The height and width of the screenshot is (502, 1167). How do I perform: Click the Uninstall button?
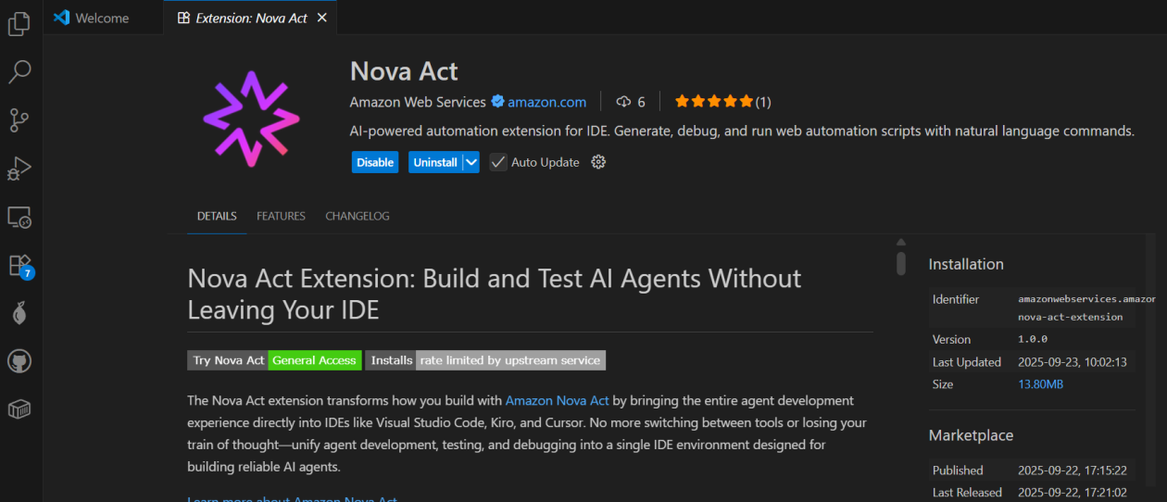click(434, 162)
